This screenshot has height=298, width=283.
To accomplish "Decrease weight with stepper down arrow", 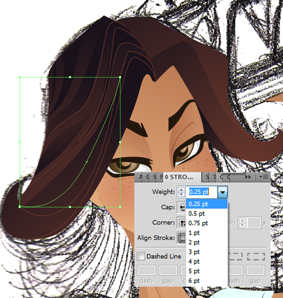I will point(182,194).
